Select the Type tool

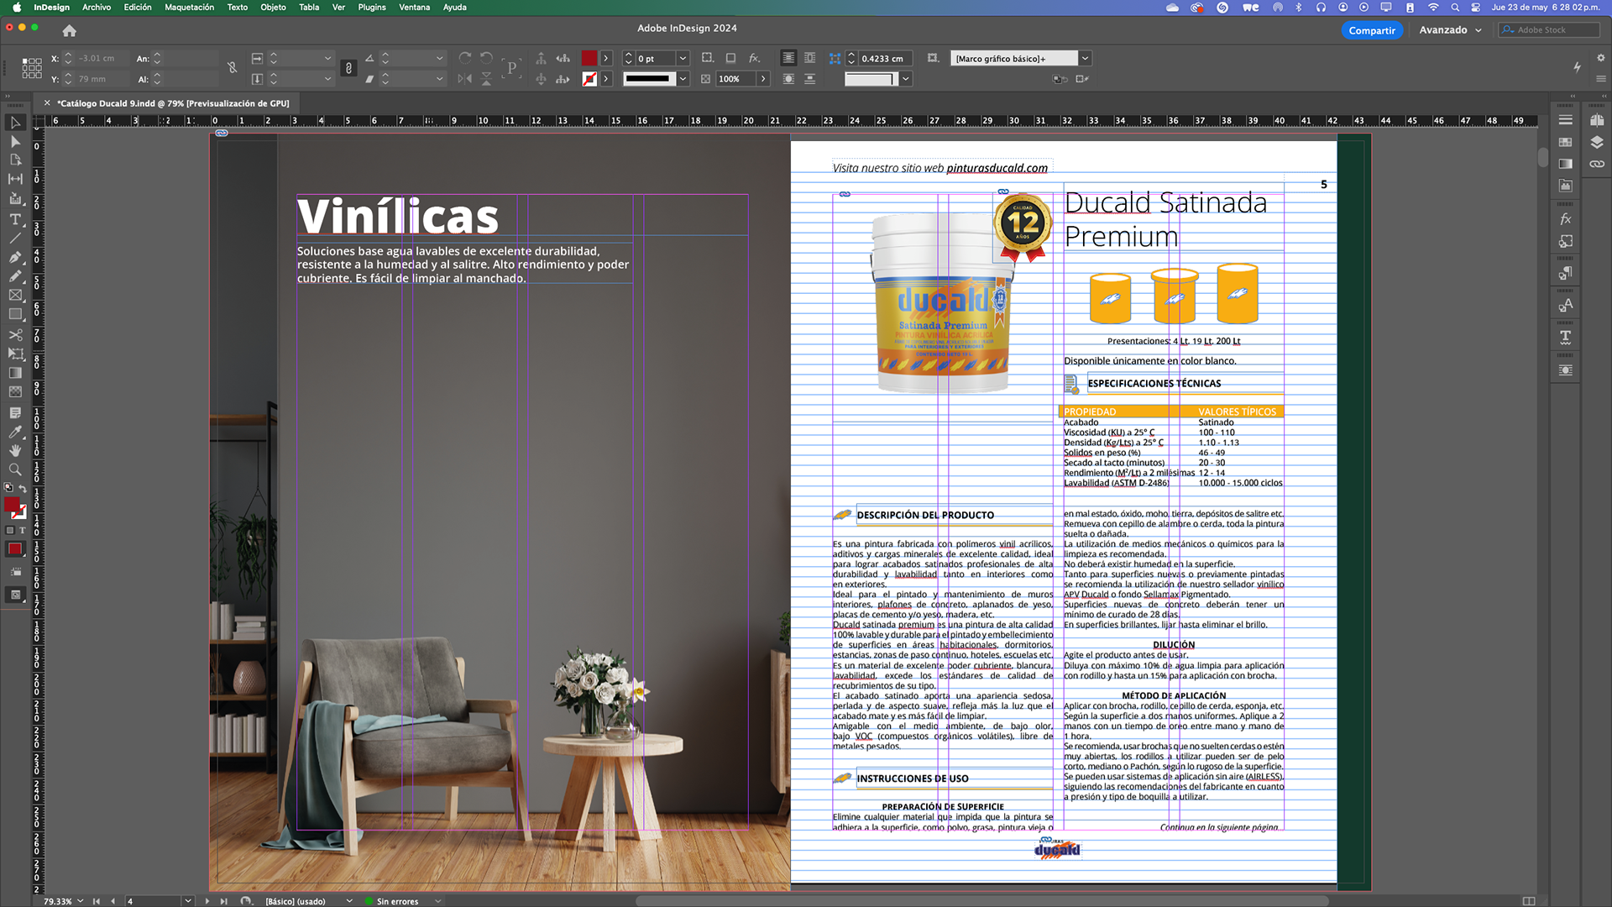(15, 219)
